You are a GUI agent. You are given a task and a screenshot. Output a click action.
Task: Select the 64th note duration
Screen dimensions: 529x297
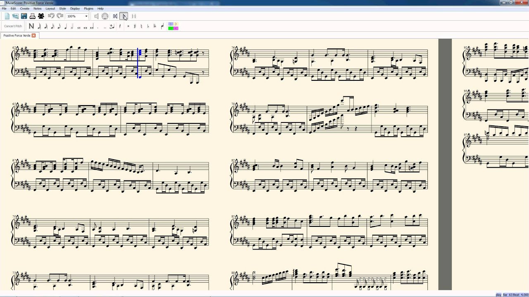[x=39, y=26]
